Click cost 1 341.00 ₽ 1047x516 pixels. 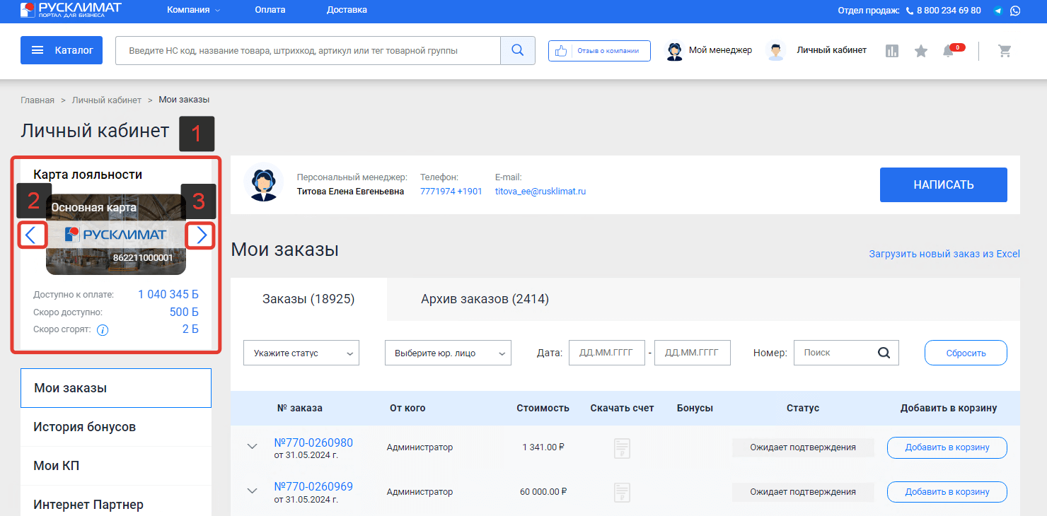point(543,447)
